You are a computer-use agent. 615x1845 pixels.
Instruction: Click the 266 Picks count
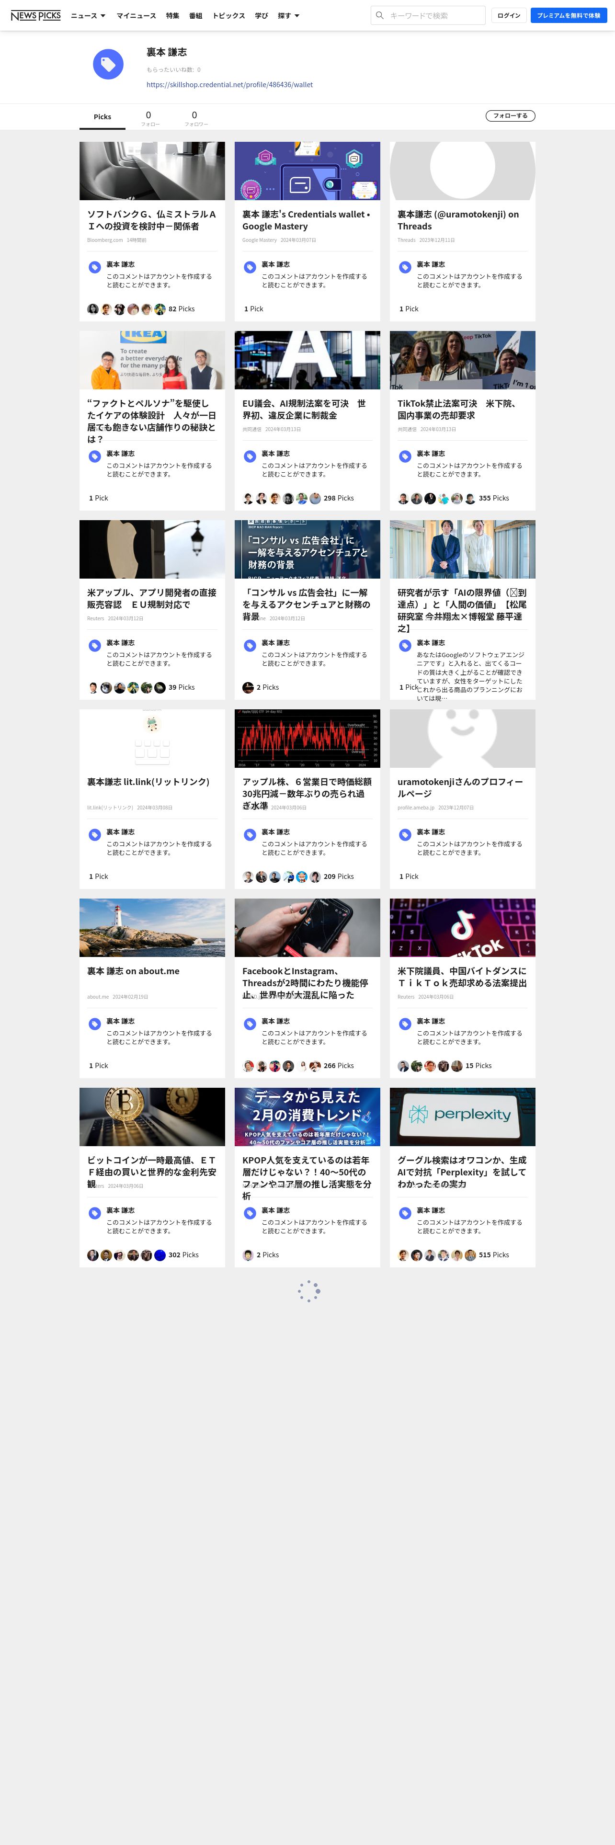pyautogui.click(x=339, y=1066)
